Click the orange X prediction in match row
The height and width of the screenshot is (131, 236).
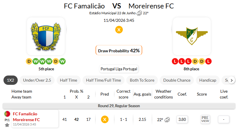click(105, 119)
